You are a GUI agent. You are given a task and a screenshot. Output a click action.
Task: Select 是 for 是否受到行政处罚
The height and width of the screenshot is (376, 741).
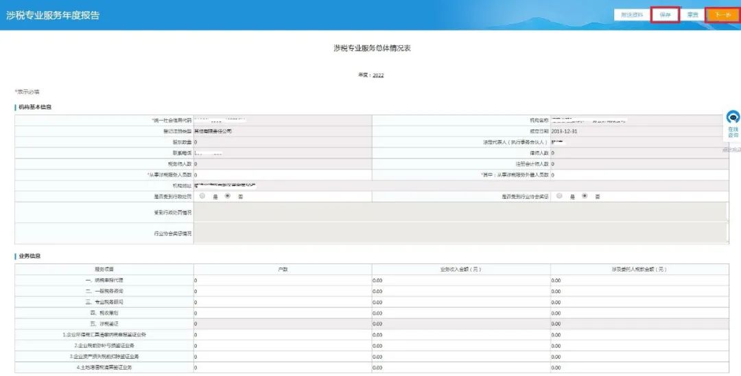point(202,196)
